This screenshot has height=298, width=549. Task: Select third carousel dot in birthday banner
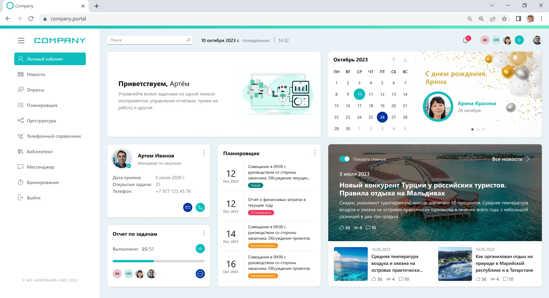tap(484, 129)
